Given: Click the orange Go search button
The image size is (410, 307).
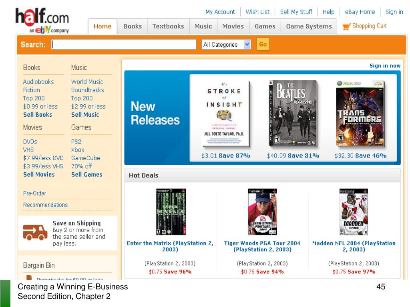Looking at the screenshot, I should point(263,44).
